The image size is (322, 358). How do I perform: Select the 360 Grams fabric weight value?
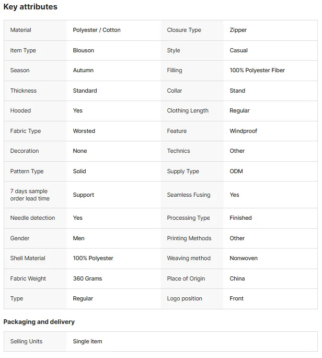pos(88,278)
